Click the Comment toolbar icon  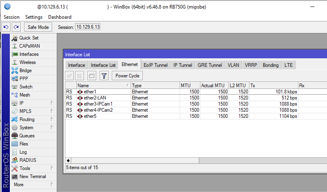click(x=91, y=76)
